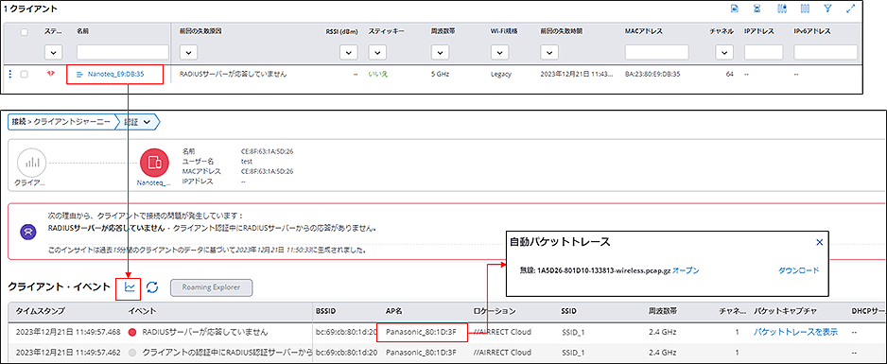Click the いいえ sticky cell
The width and height of the screenshot is (887, 364).
click(x=377, y=74)
